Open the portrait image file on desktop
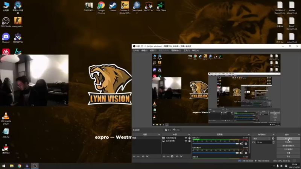 pos(89,7)
